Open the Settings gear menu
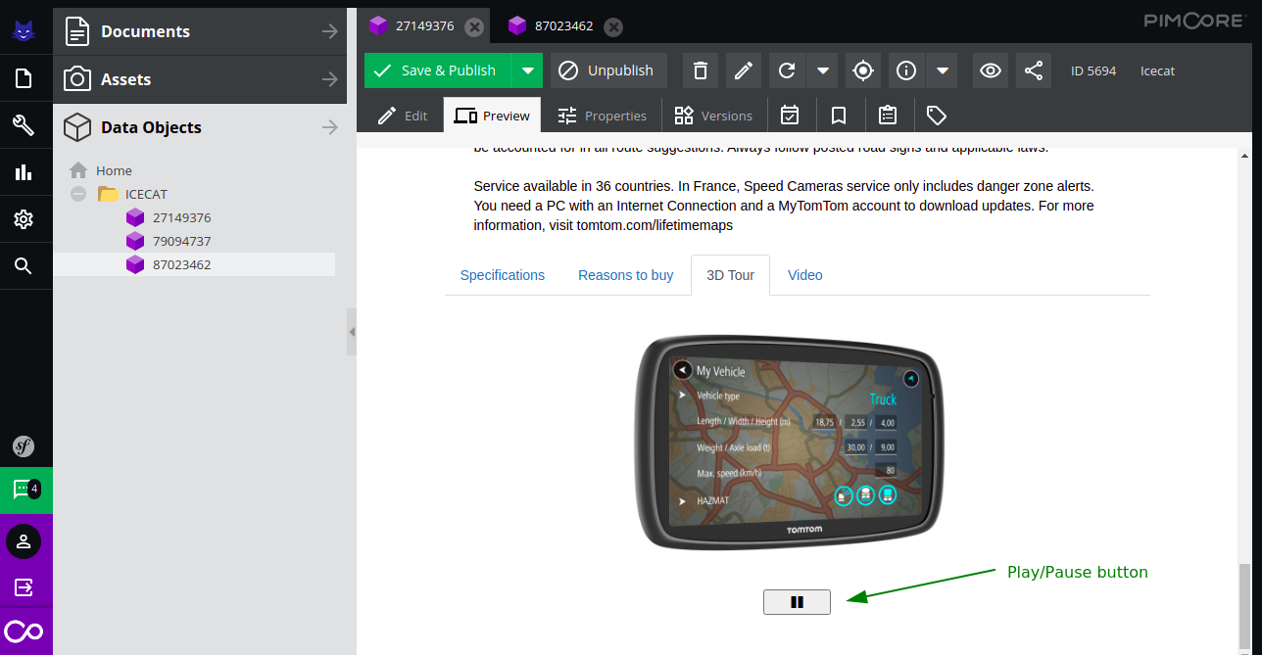 pos(24,219)
